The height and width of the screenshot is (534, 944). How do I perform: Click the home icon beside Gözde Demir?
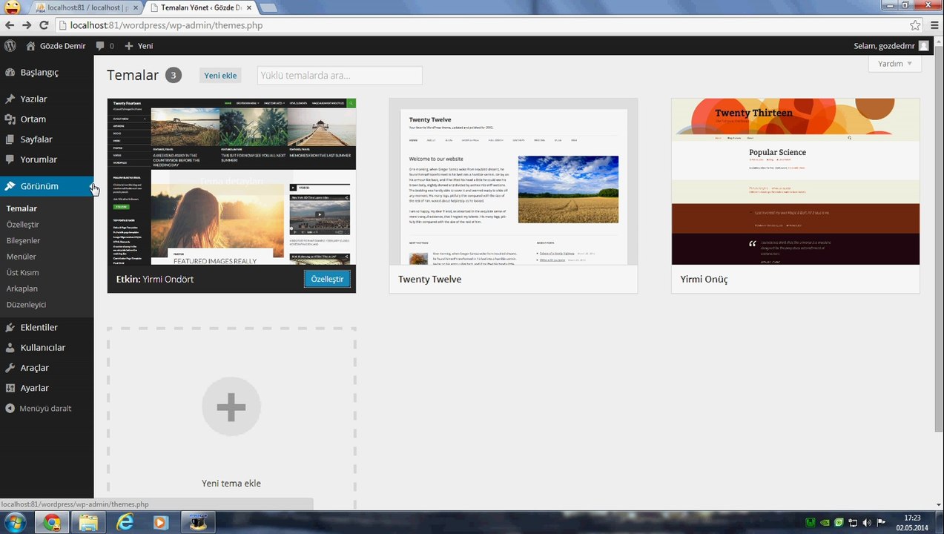(x=30, y=46)
